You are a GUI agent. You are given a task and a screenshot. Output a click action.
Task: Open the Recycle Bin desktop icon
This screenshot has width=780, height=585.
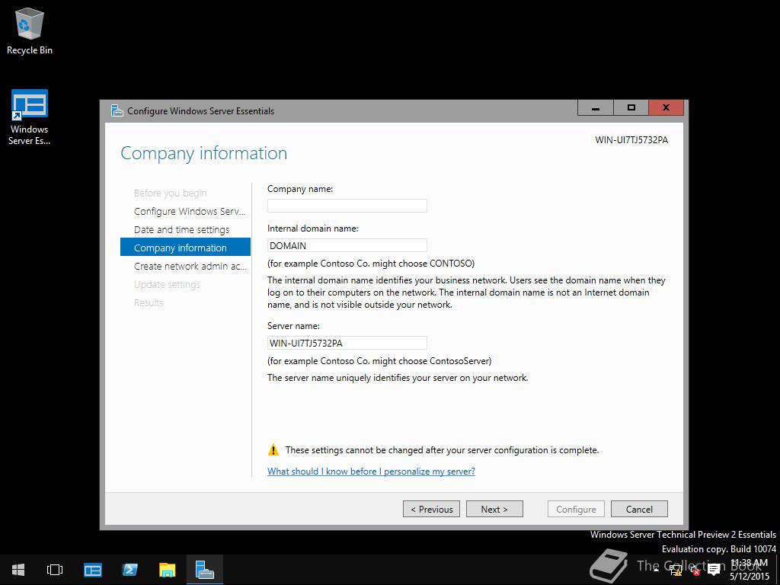[x=30, y=31]
